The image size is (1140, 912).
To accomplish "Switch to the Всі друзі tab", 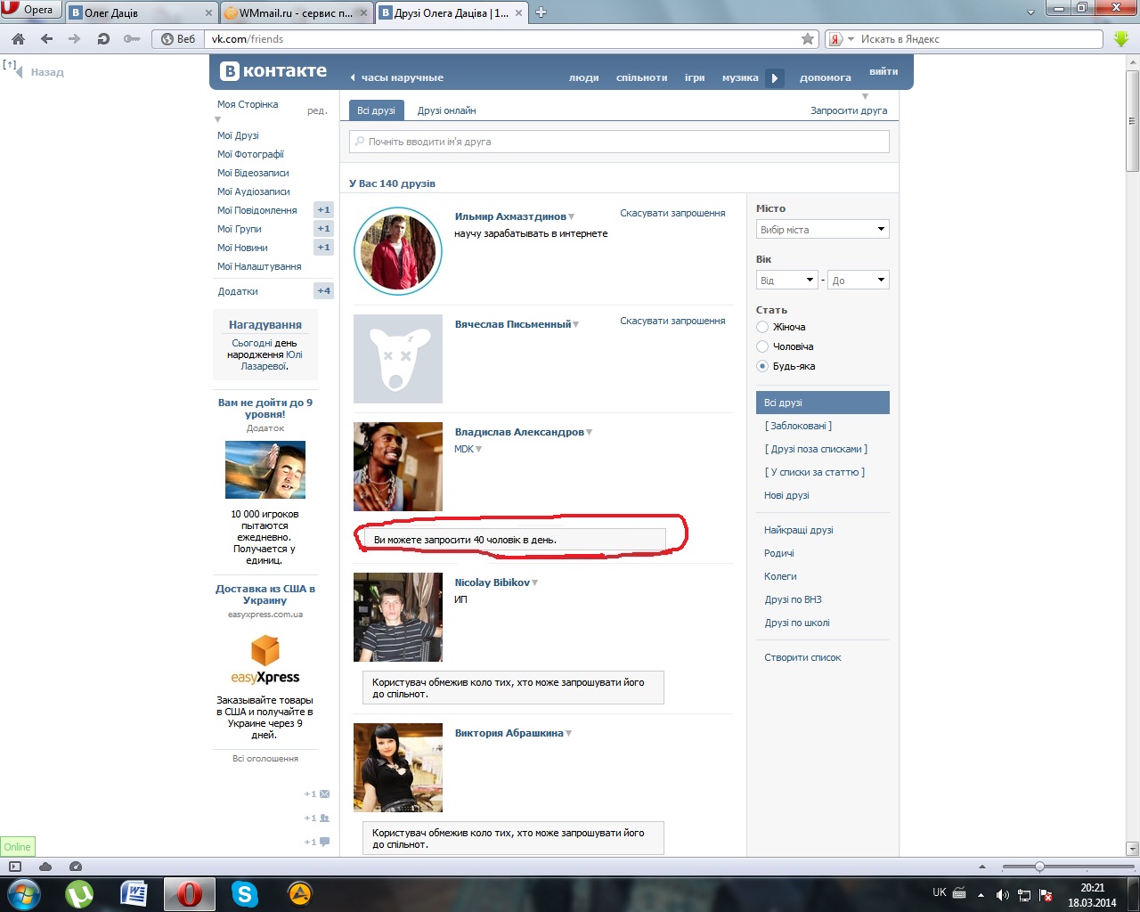I will coord(376,110).
